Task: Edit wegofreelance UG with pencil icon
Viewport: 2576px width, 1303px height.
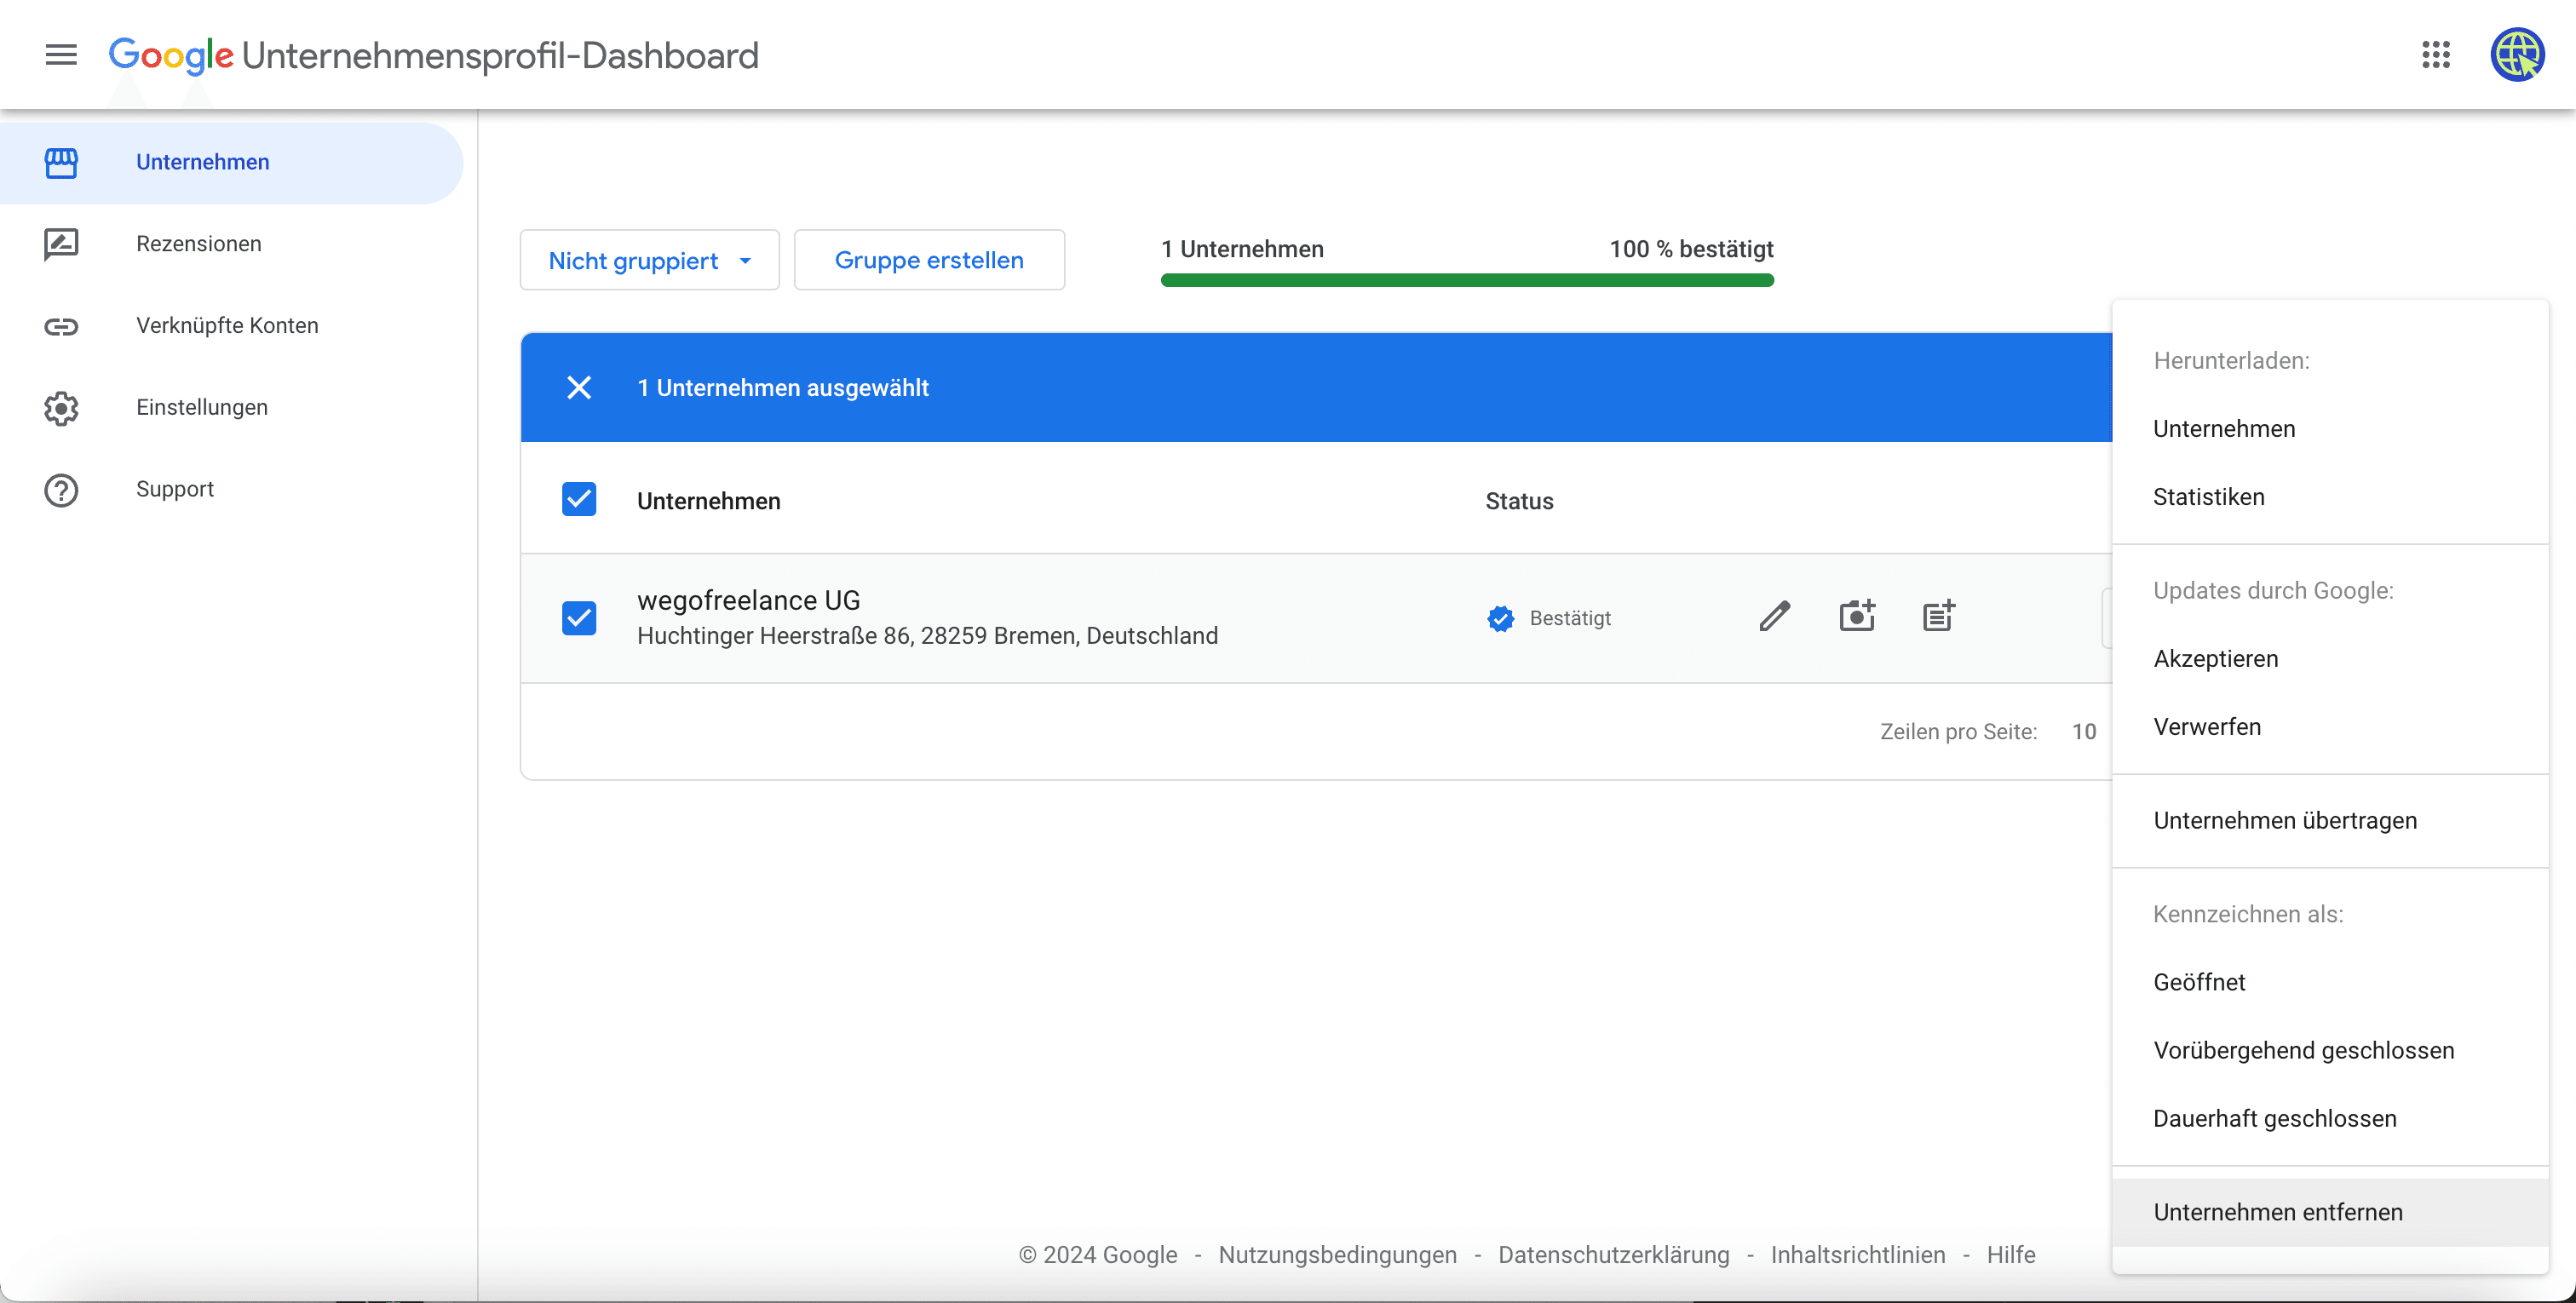Action: click(1774, 616)
